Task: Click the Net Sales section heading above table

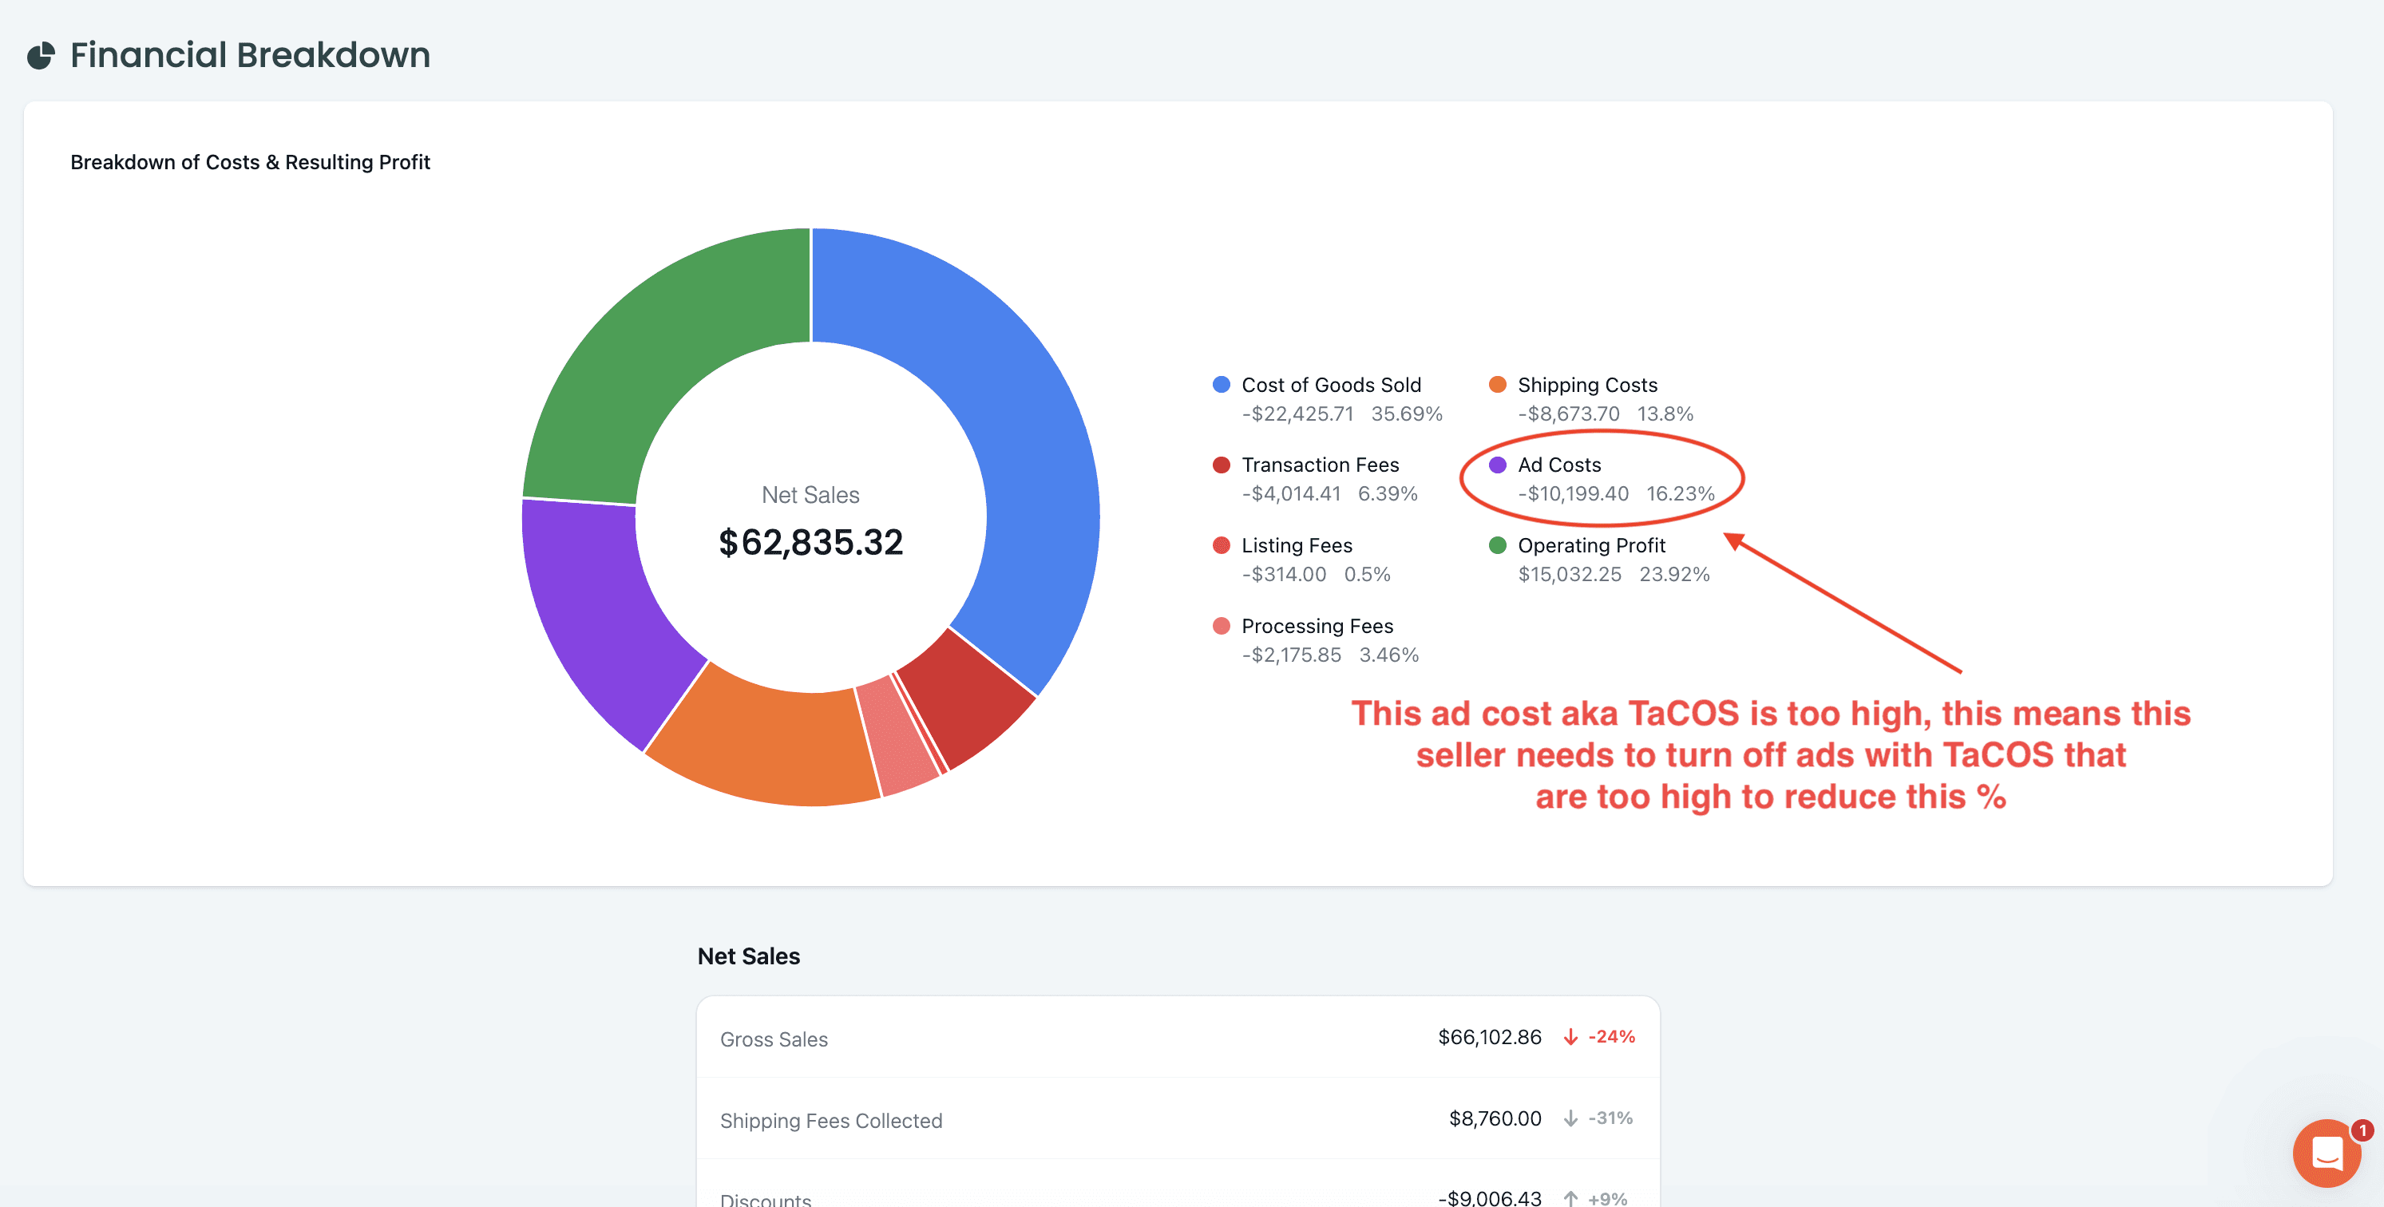Action: click(x=749, y=956)
